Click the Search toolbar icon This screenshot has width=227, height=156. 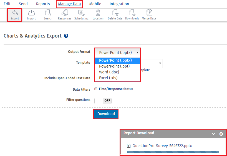48,13
